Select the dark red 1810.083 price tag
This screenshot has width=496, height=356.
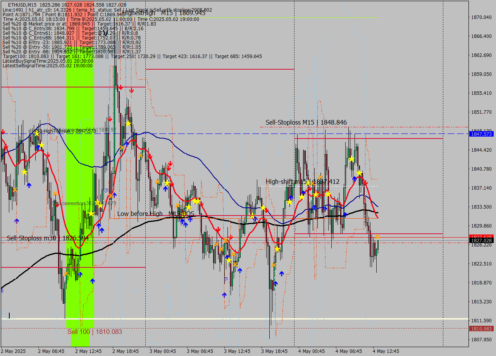pos(481,329)
